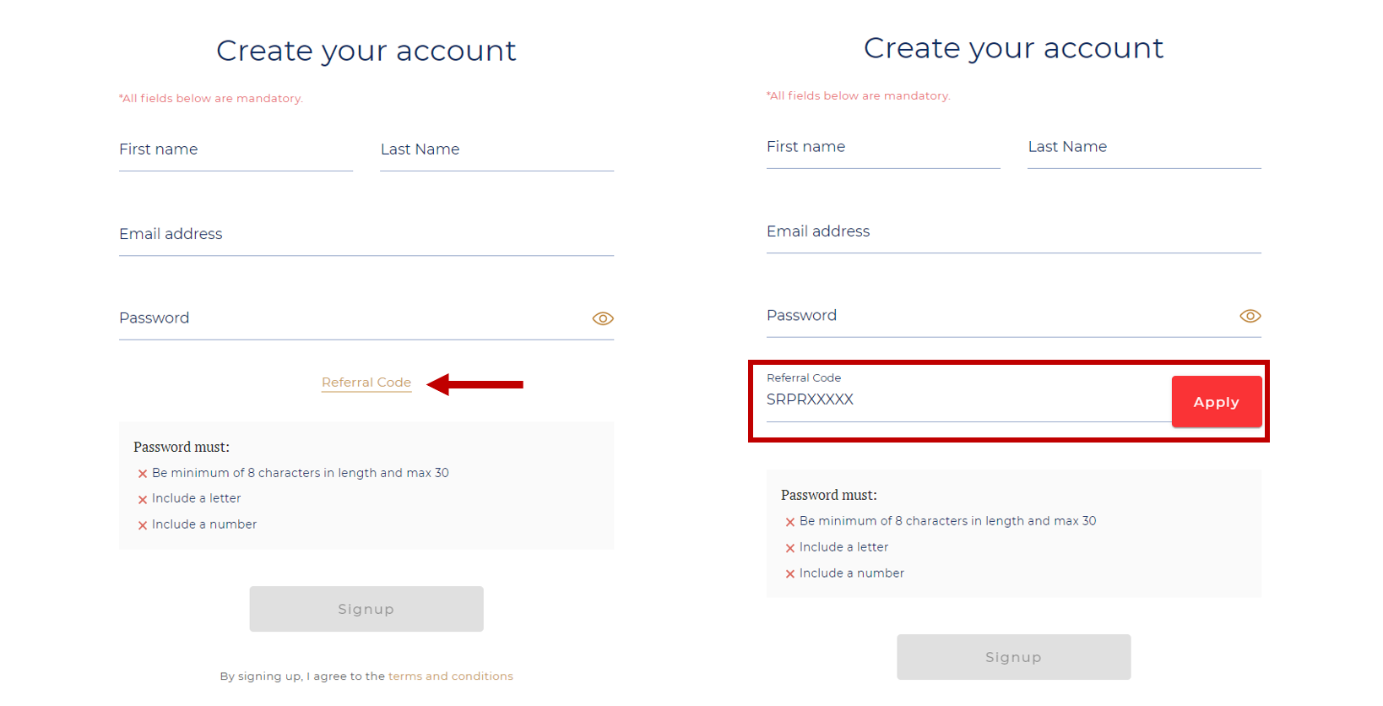Click the right form's 'Include a number' X icon
The height and width of the screenshot is (706, 1383).
point(789,573)
